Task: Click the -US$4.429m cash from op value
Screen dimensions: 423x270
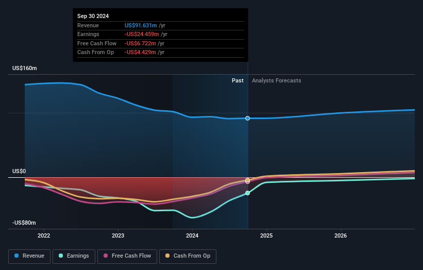Action: 140,53
